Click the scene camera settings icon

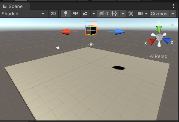140,14
